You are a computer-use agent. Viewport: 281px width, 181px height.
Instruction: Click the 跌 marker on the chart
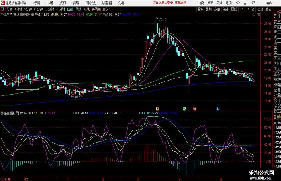click(185, 108)
